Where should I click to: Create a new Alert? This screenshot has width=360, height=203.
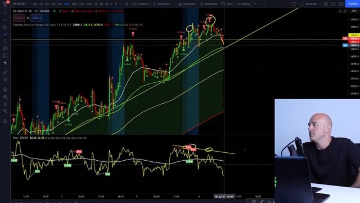point(227,4)
